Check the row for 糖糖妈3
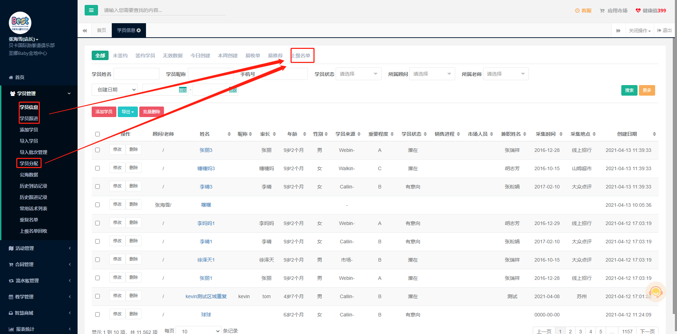Viewport: 677px width, 334px height. point(98,168)
